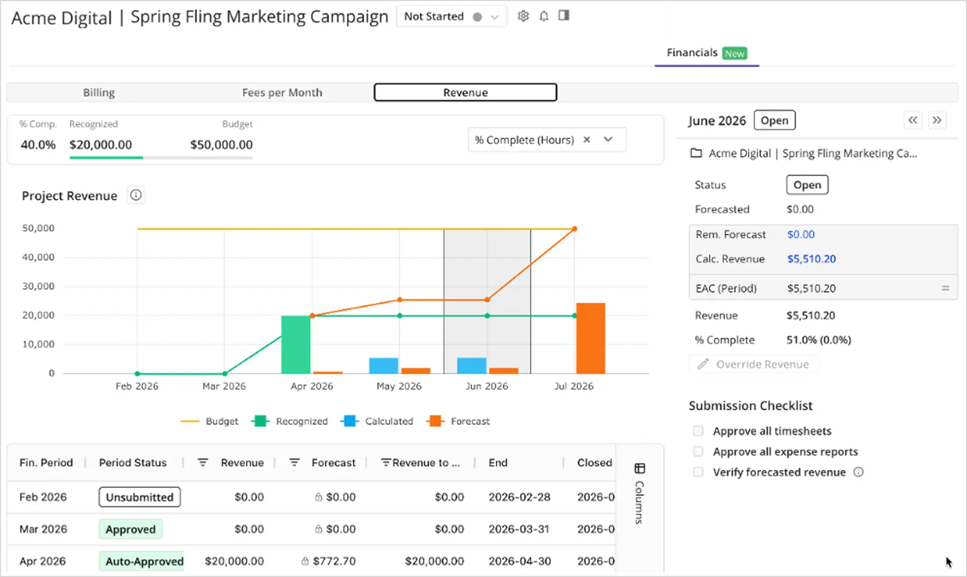Click the orange Forecast bar for Jul 2026
The height and width of the screenshot is (577, 967).
point(591,338)
